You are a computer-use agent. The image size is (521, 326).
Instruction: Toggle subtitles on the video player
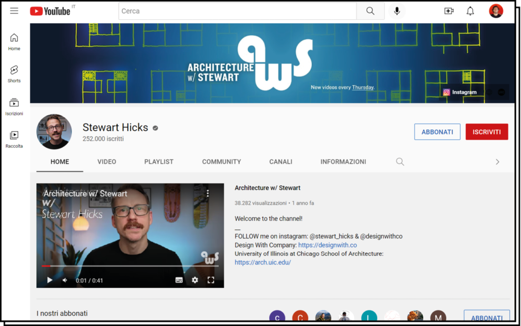[179, 280]
